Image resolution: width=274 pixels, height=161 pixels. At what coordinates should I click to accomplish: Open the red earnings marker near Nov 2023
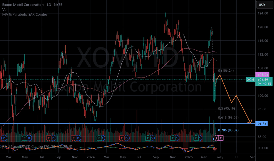(73, 138)
